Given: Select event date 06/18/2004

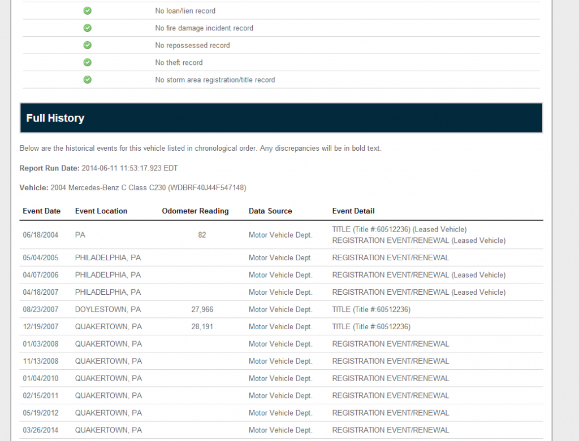Looking at the screenshot, I should (41, 235).
